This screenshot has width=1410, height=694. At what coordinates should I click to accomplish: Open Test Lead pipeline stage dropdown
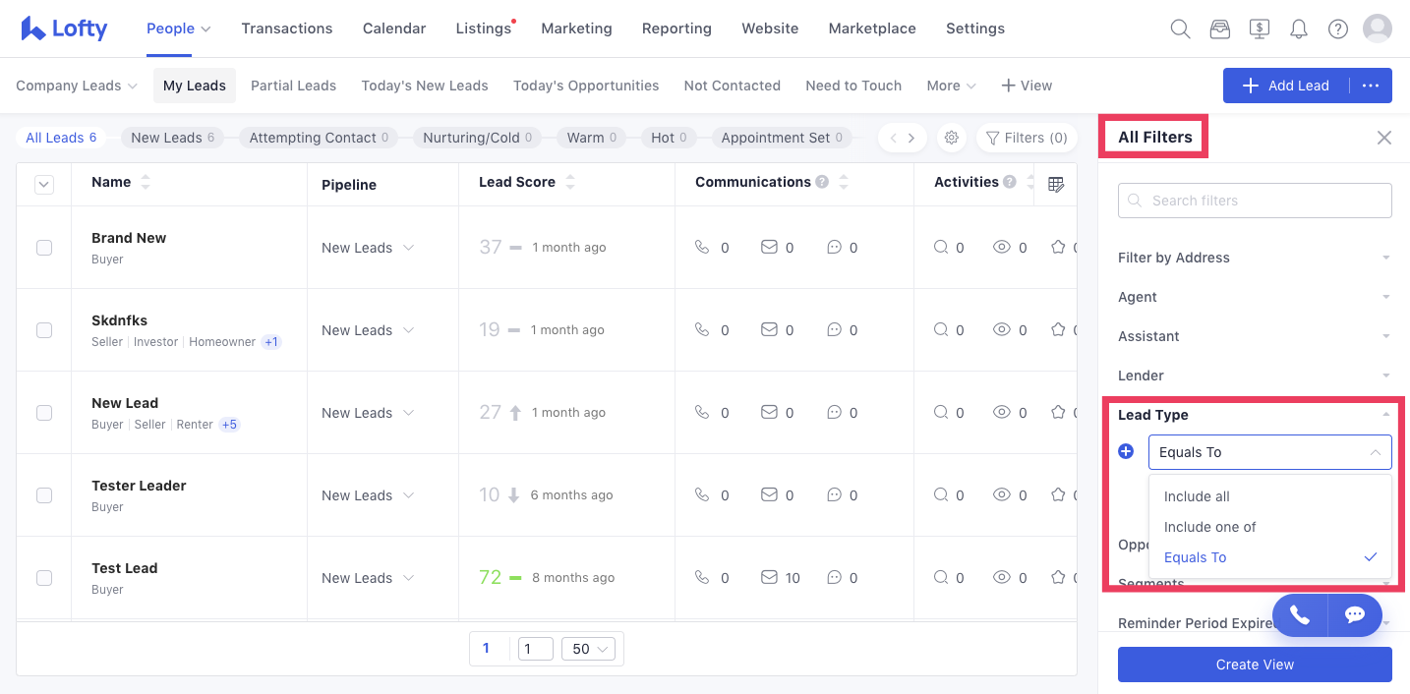[x=368, y=578]
